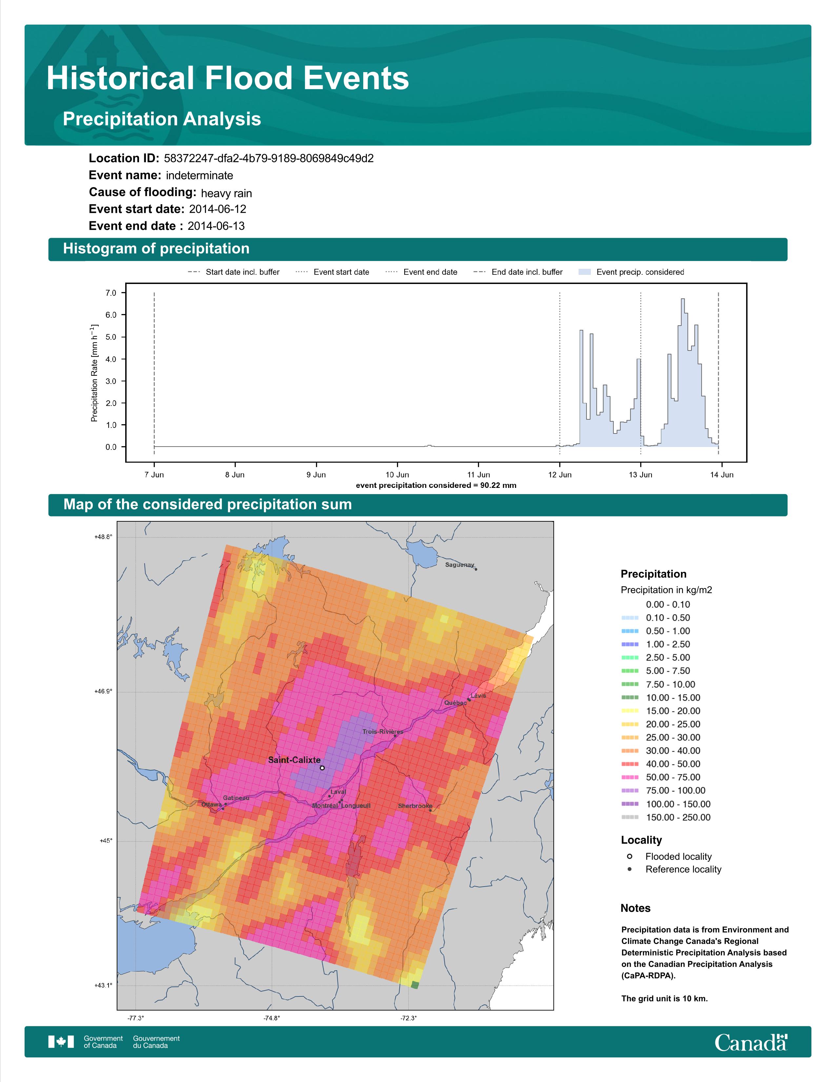Screen dimensions: 836x1082
Task: Click the 30.00 - 40.00 legend swatch
Action: click(630, 751)
